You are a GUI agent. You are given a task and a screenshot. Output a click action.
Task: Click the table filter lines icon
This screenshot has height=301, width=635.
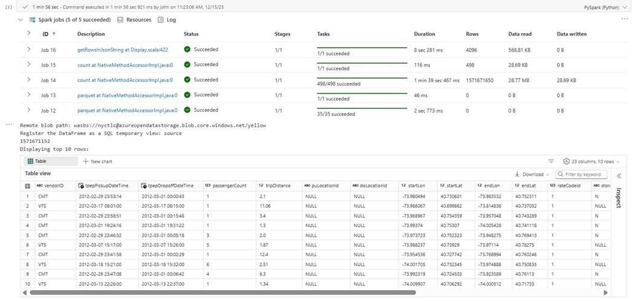551,161
